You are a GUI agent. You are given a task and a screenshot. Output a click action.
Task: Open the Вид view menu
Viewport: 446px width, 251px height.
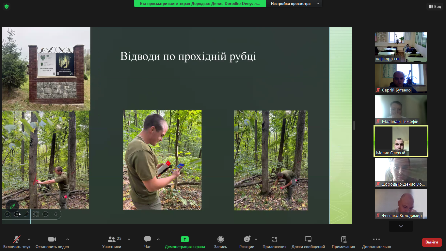point(435,7)
